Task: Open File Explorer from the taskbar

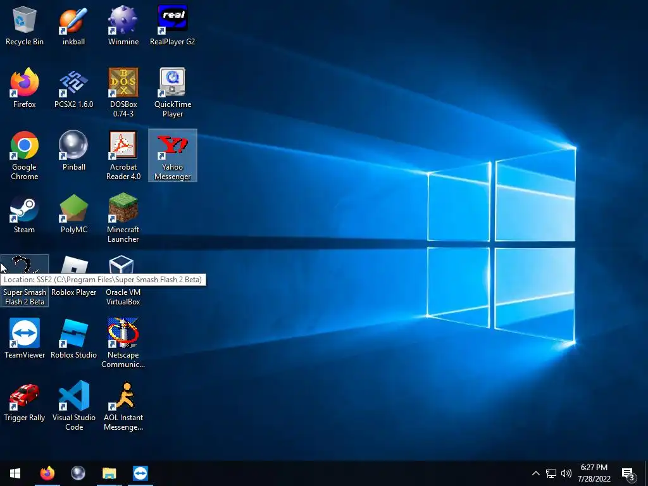Action: [x=109, y=473]
